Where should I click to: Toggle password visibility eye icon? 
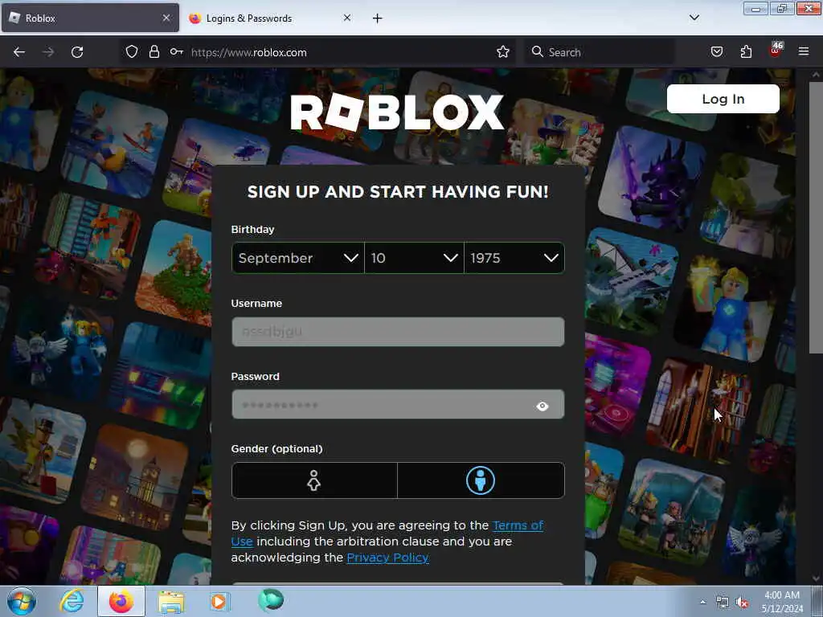[543, 406]
